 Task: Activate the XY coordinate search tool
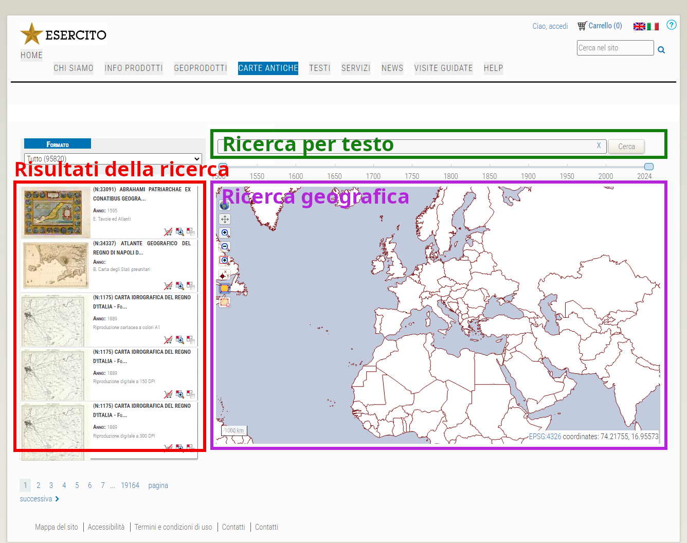tap(225, 275)
